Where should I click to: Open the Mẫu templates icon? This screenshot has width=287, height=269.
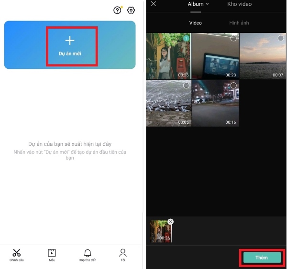pyautogui.click(x=52, y=253)
